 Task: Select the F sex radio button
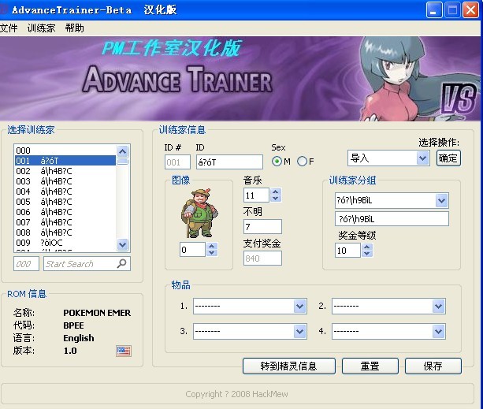click(x=302, y=161)
